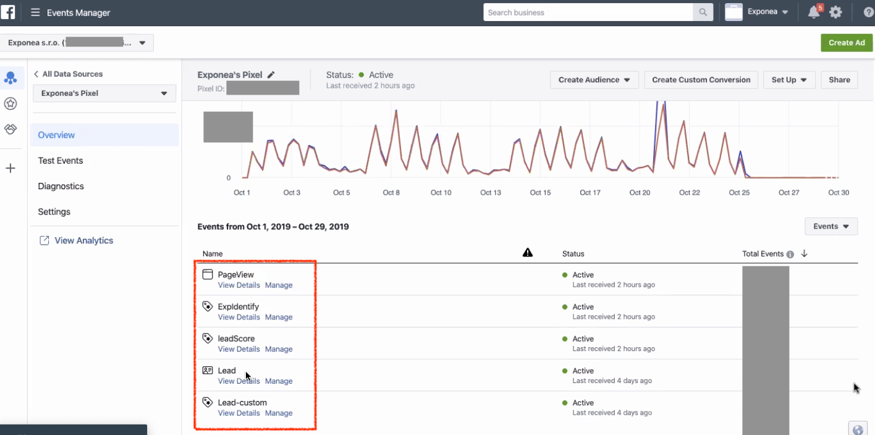This screenshot has width=875, height=435.
Task: Click the ExpIdentify event tag icon
Action: pos(208,306)
